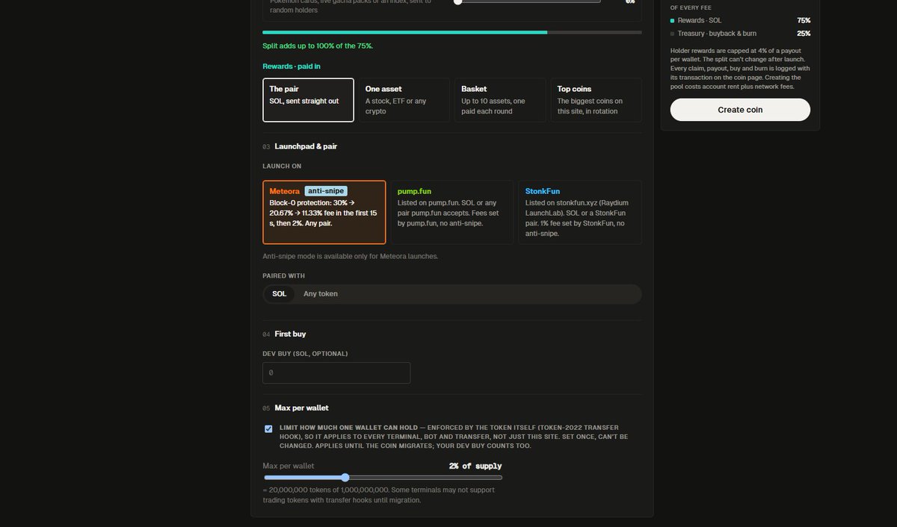The image size is (897, 527).
Task: Click the 'First buy' section heading
Action: click(x=290, y=334)
